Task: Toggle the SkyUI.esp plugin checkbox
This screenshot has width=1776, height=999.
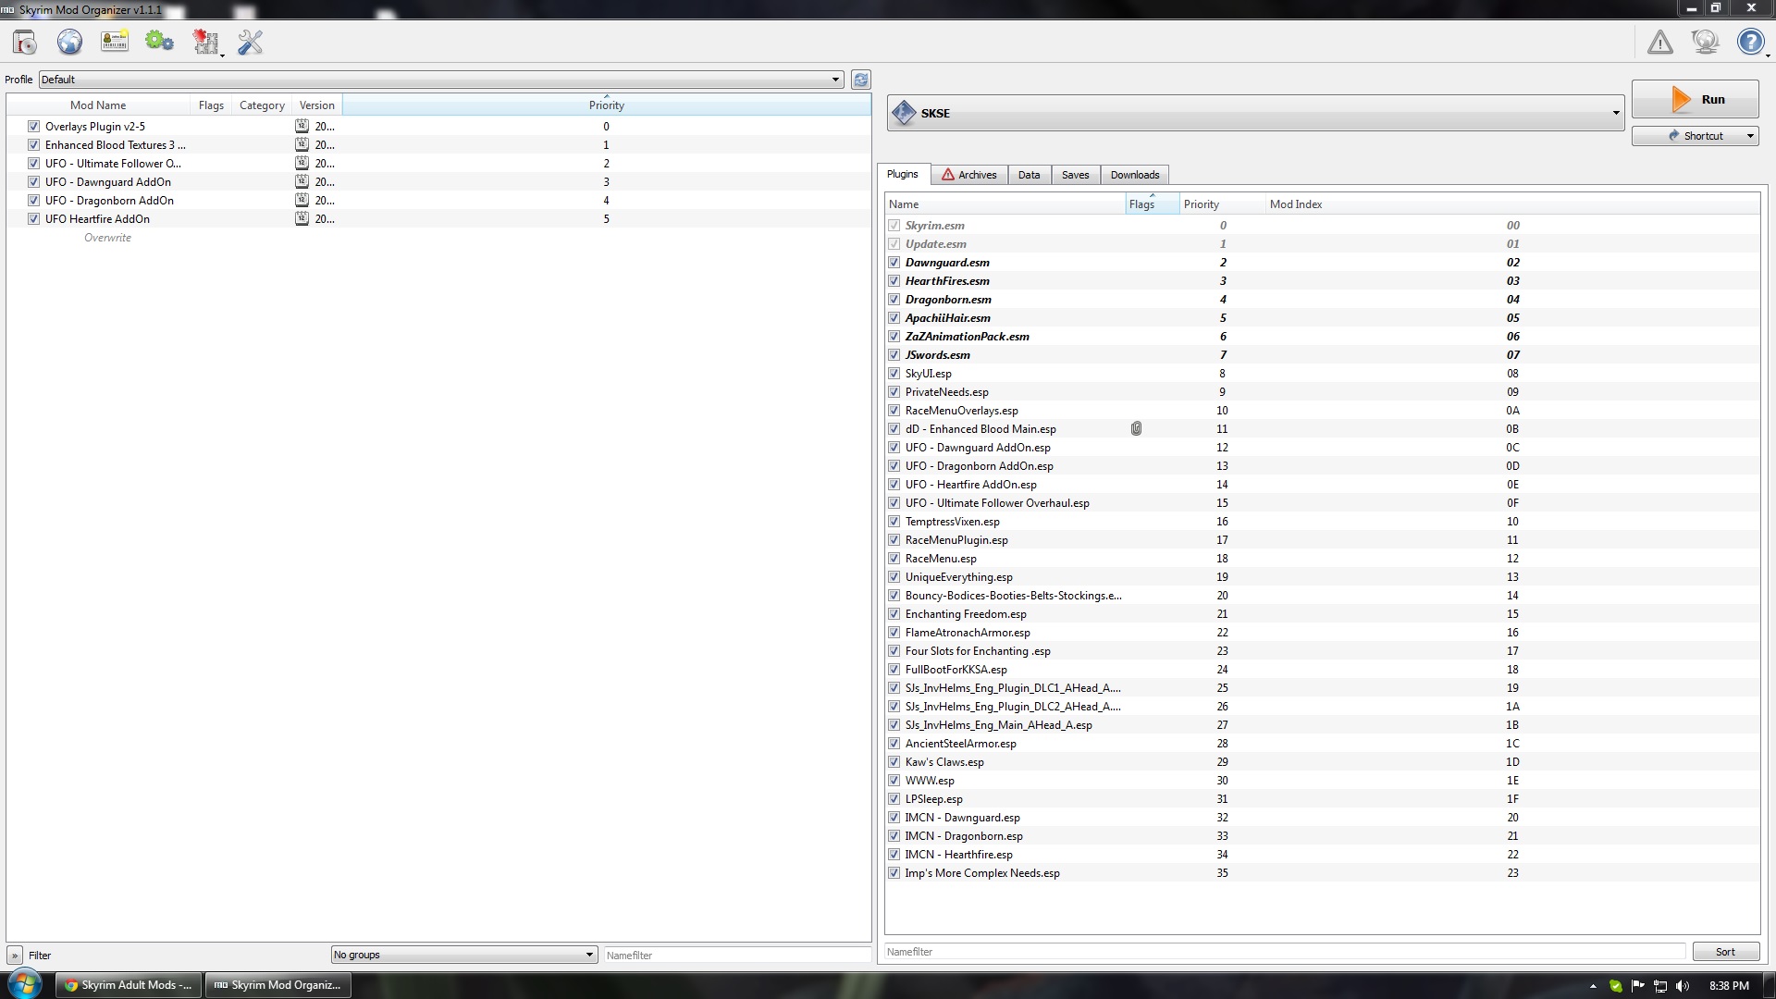Action: pyautogui.click(x=894, y=374)
